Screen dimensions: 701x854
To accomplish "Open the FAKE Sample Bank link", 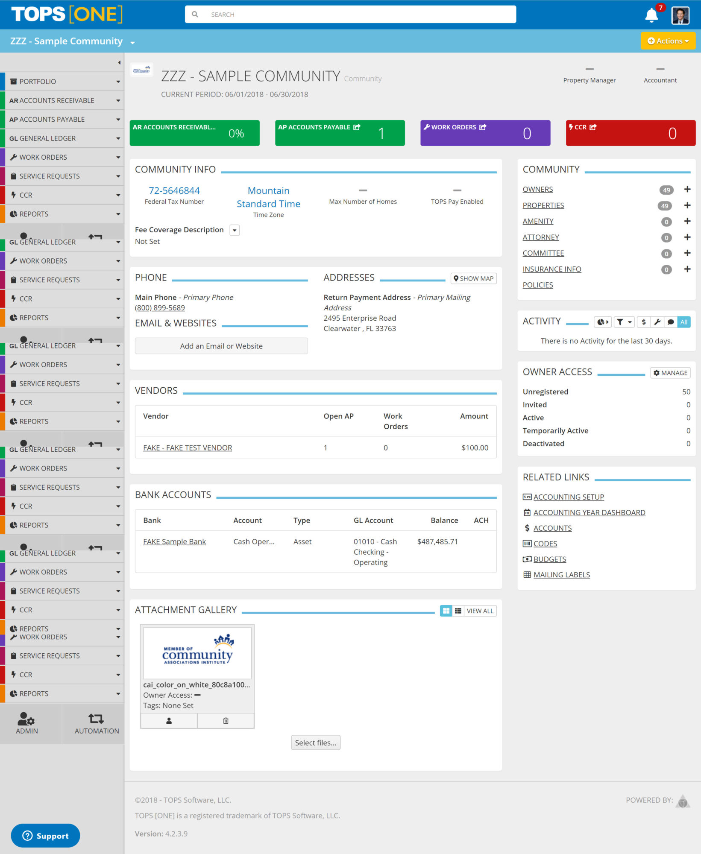I will click(x=174, y=541).
